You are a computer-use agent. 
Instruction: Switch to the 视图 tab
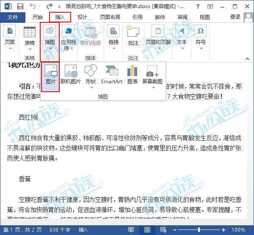tap(204, 17)
